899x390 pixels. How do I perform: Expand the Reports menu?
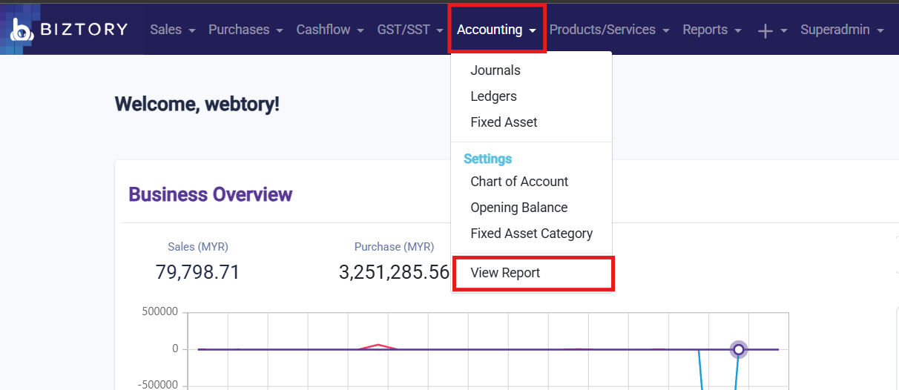(711, 30)
